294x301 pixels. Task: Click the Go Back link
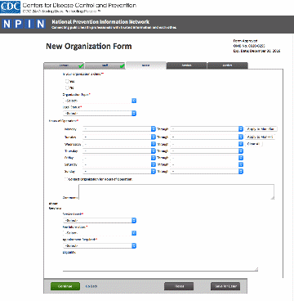pyautogui.click(x=91, y=286)
